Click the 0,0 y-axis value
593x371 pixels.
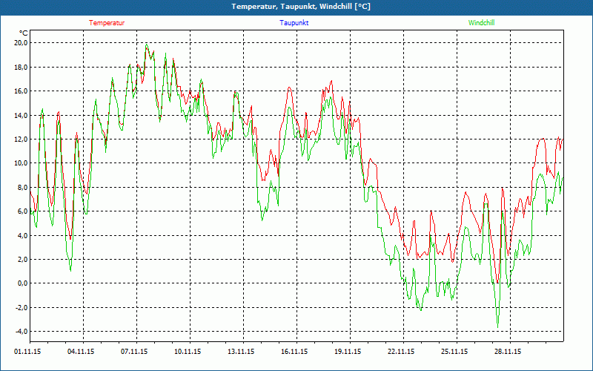(22, 283)
